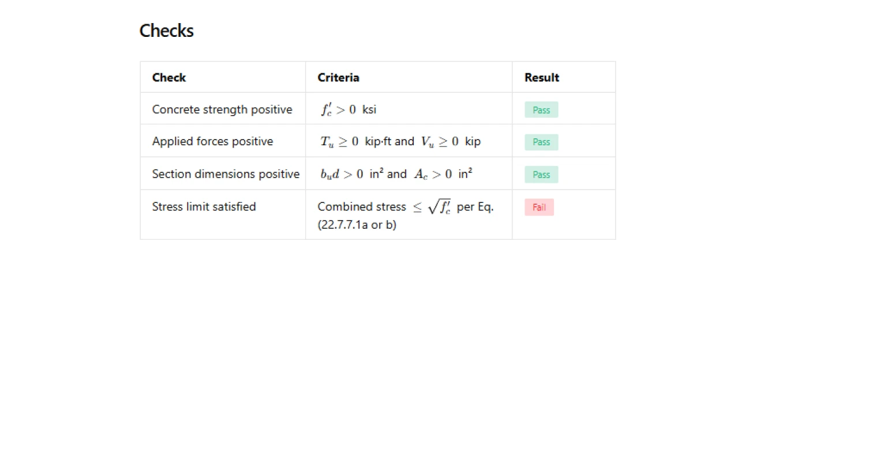The width and height of the screenshot is (877, 460).
Task: Click the bud > 0 in² expression
Action: (352, 174)
